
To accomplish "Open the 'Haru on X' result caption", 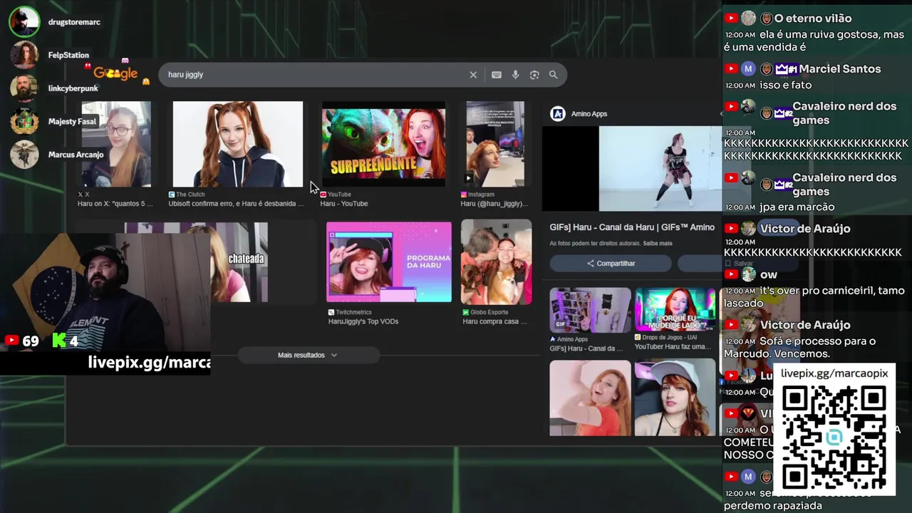I will [115, 204].
